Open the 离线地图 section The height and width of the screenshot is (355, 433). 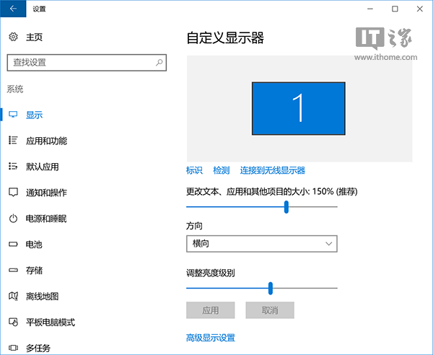pyautogui.click(x=43, y=297)
